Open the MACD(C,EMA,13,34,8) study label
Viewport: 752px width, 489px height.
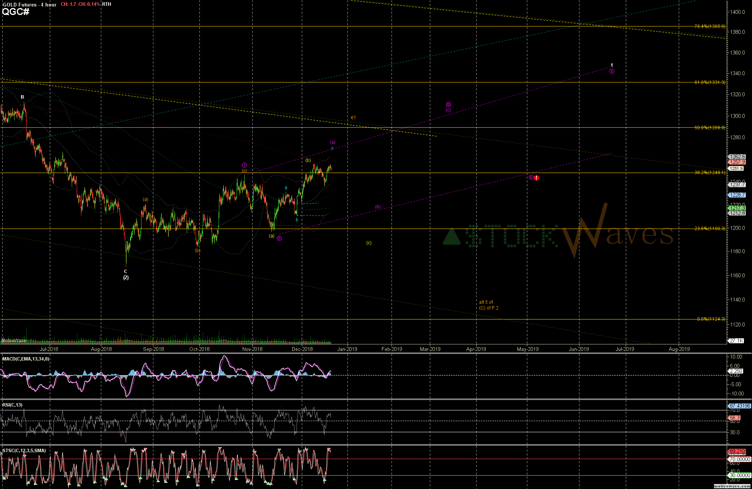point(26,359)
